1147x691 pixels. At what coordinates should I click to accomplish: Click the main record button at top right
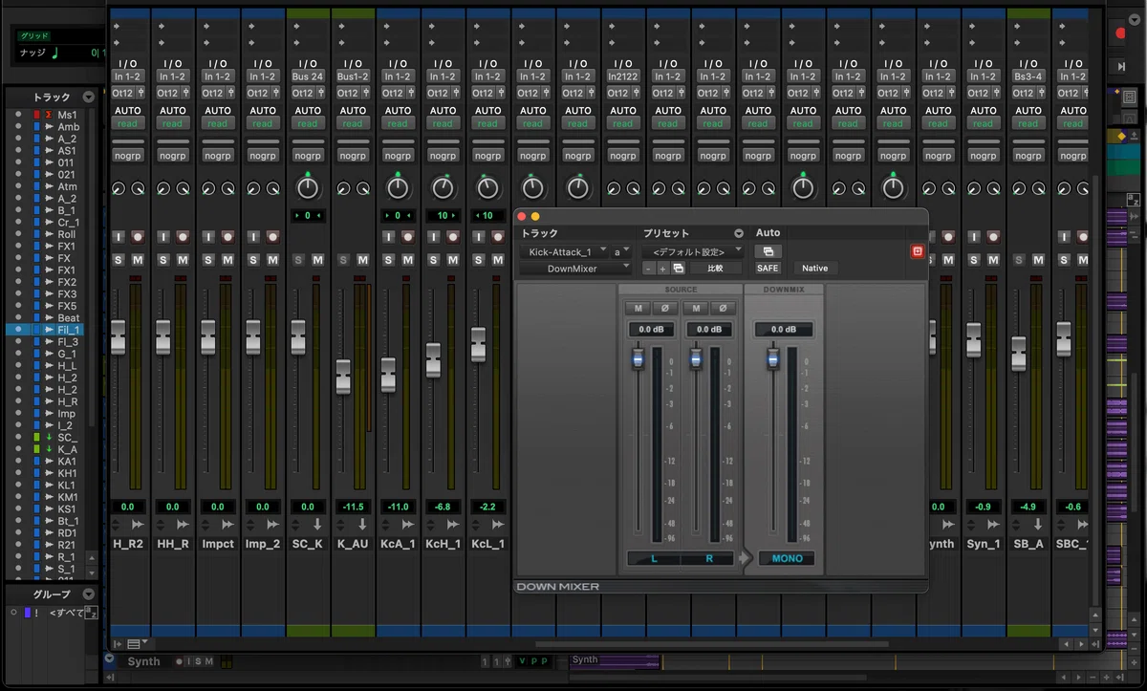click(1120, 33)
